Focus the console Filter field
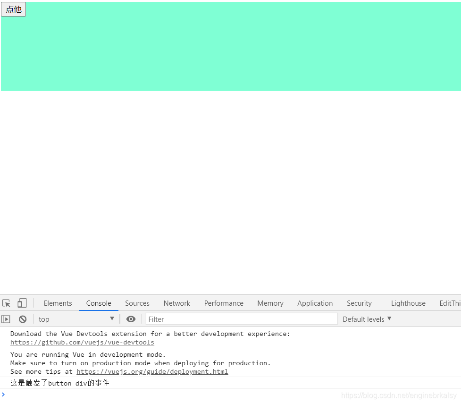The width and height of the screenshot is (461, 404). point(242,319)
